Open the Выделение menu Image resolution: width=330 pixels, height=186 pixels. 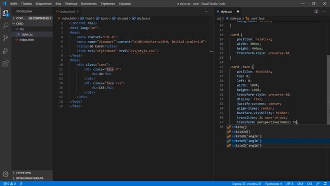43,4
